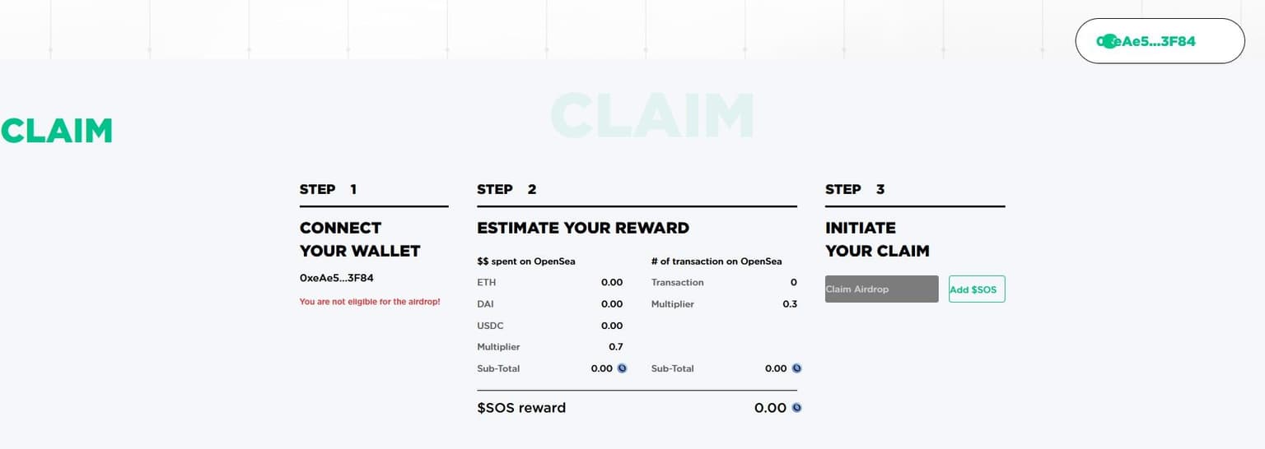Click the red not eligible for airdrop message
Image resolution: width=1265 pixels, height=449 pixels.
pos(370,302)
